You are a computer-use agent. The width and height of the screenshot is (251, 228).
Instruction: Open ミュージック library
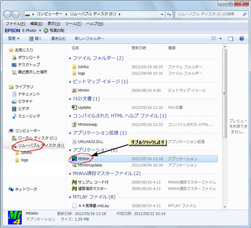coord(26,116)
